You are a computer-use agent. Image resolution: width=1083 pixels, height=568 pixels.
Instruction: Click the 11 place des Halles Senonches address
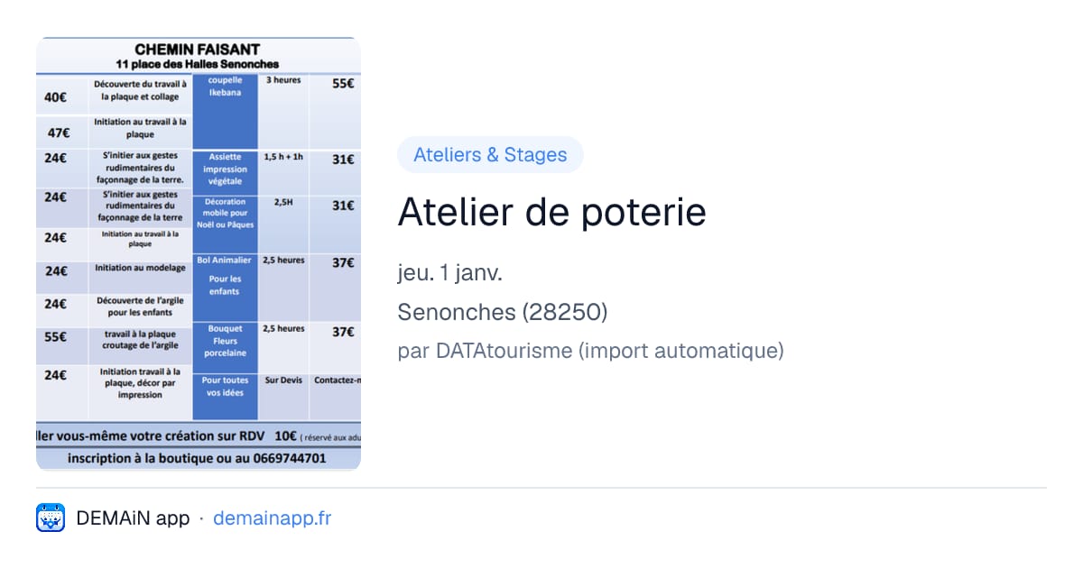198,65
